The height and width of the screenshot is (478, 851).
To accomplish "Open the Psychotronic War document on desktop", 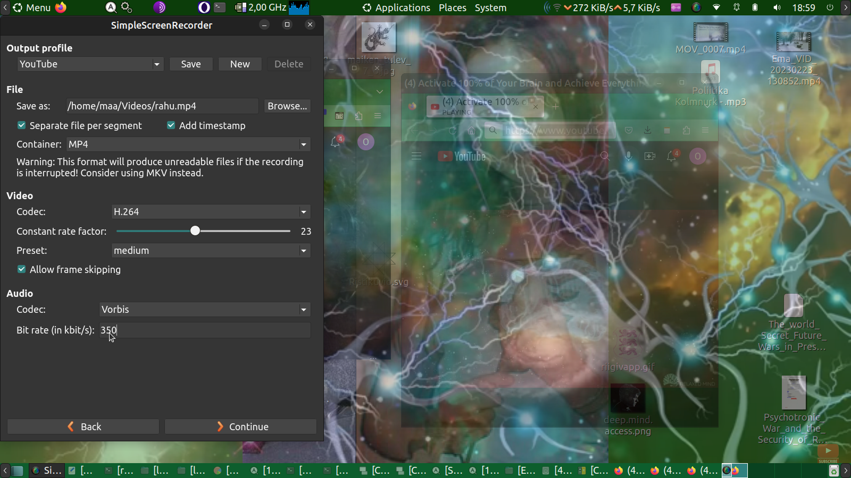I will click(x=794, y=393).
